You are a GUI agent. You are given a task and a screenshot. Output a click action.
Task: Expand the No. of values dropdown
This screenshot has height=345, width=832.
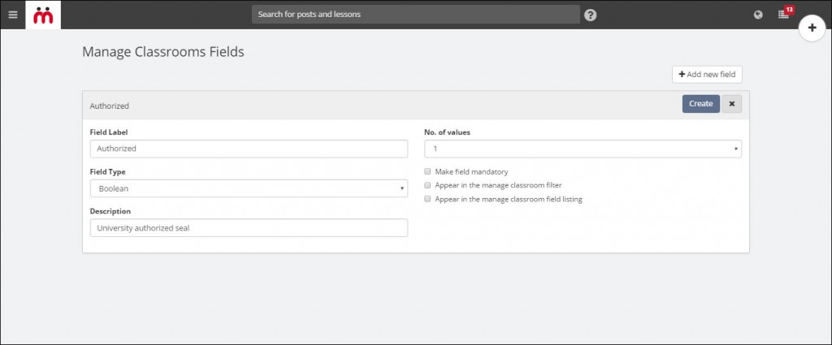(x=583, y=149)
